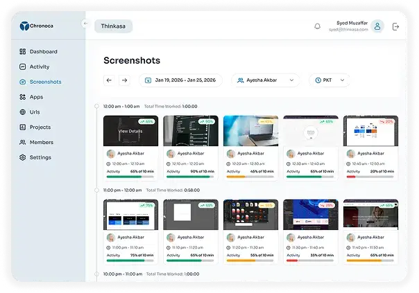Click View Details on first screenshot
419x293 pixels.
pyautogui.click(x=130, y=132)
